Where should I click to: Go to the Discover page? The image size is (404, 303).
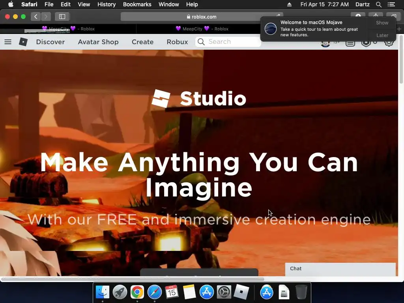[50, 42]
